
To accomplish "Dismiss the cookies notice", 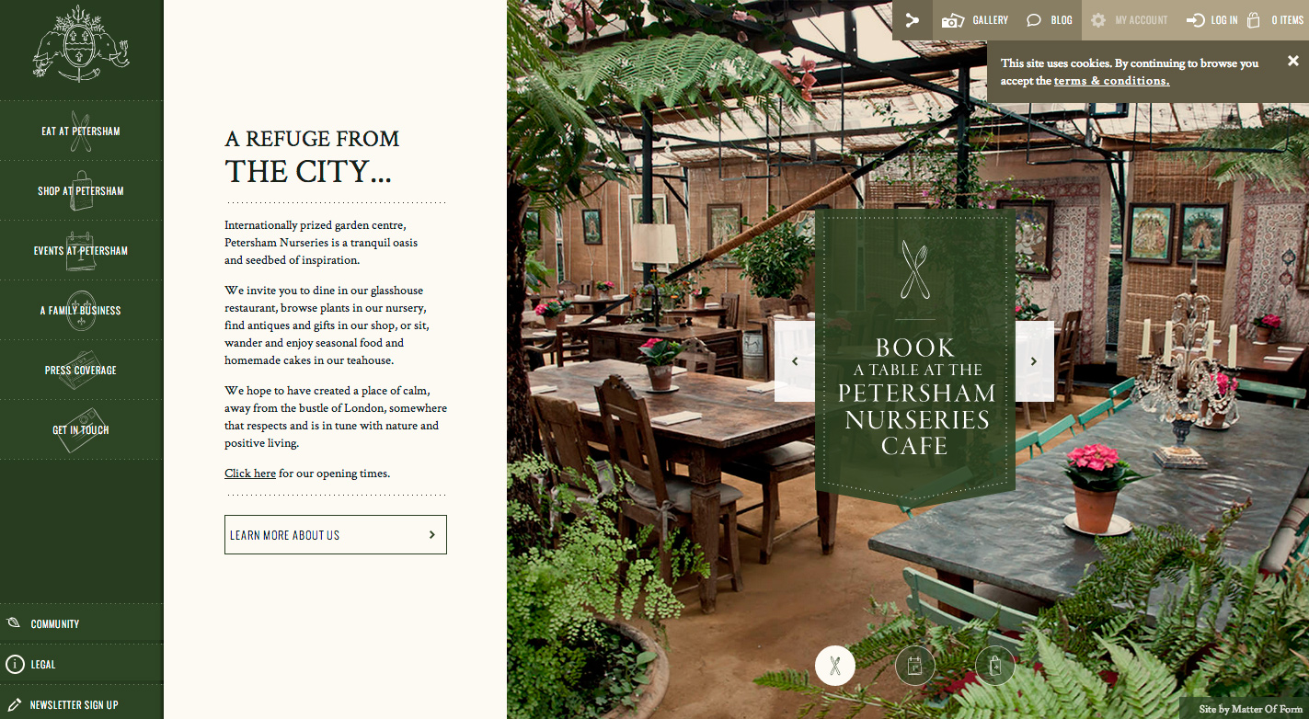I will point(1293,62).
